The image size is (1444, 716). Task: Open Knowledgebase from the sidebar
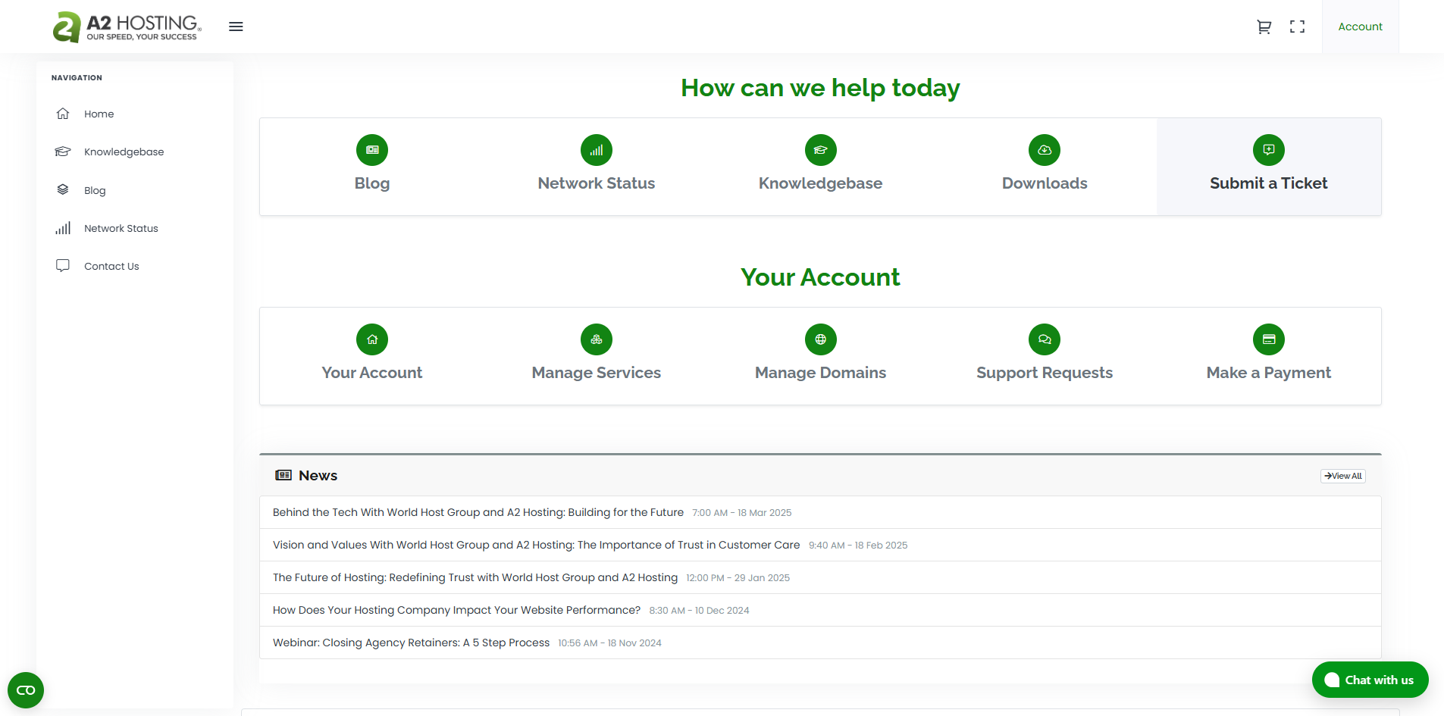tap(124, 152)
